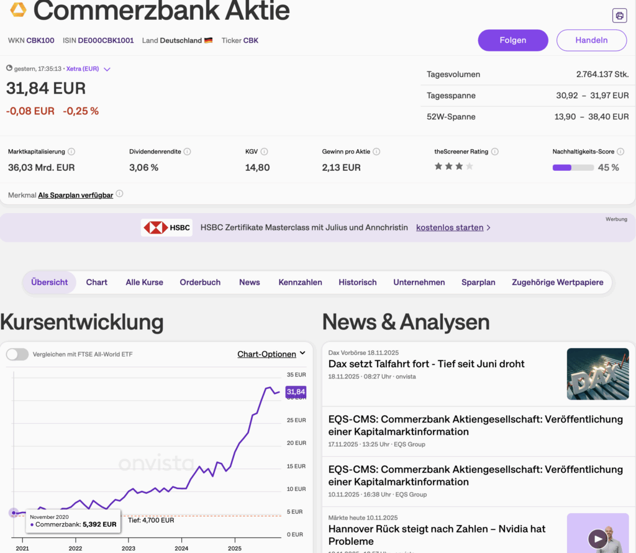Click info icon next to Gewinn pro Aktie

(x=376, y=152)
